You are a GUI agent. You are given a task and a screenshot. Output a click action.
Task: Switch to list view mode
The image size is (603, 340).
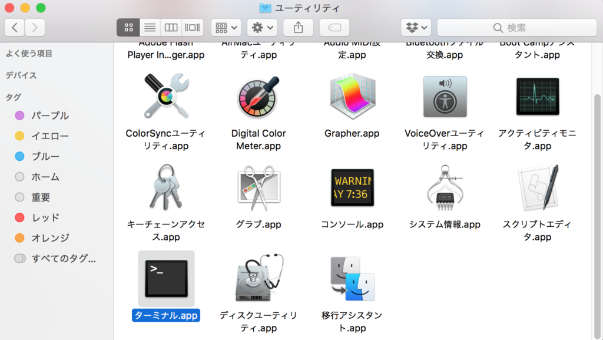[150, 27]
